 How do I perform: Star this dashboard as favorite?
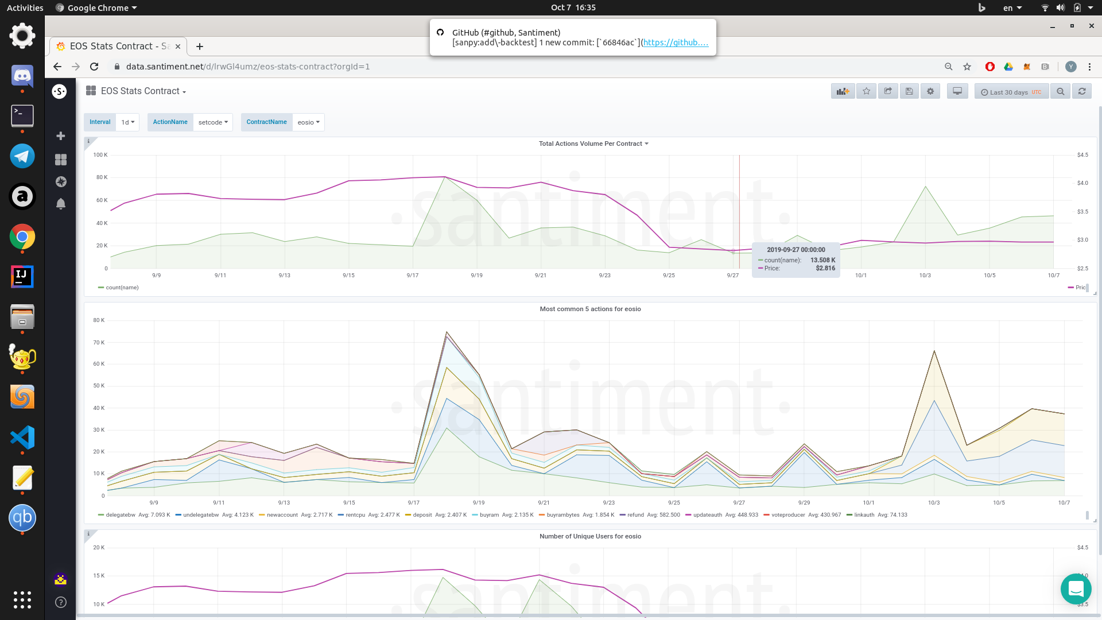(866, 91)
